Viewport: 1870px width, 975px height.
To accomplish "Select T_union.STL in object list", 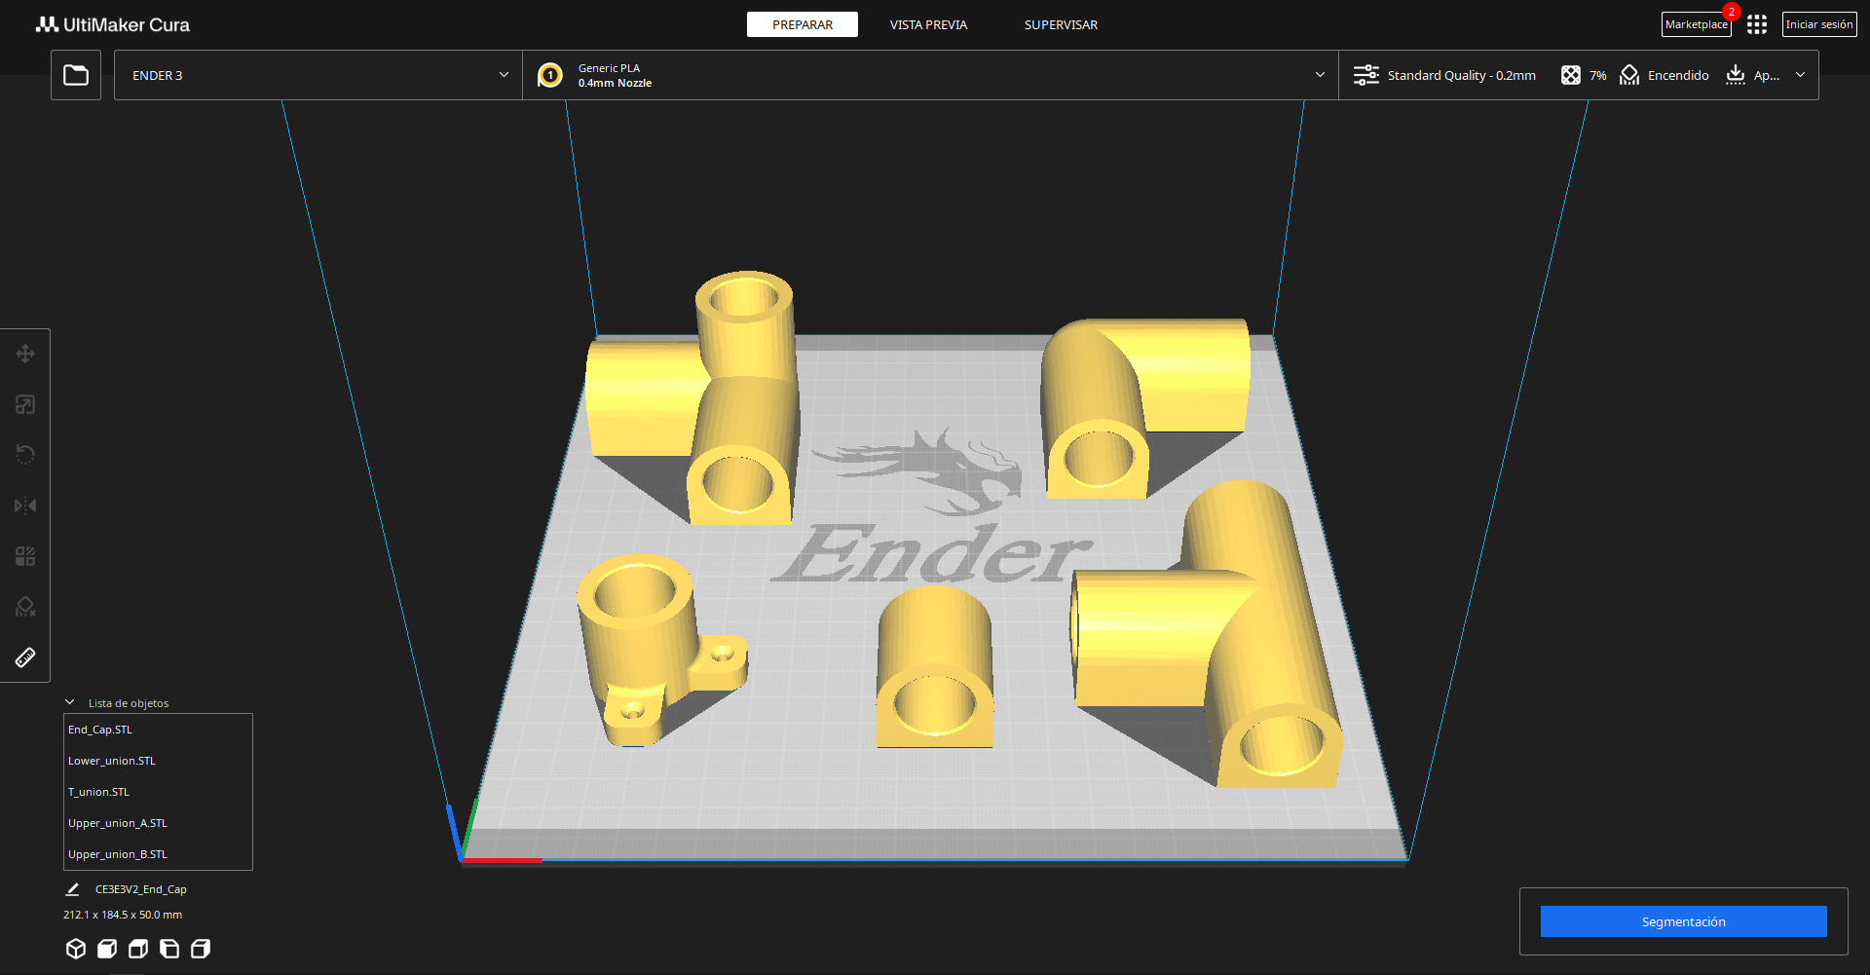I will [x=158, y=792].
